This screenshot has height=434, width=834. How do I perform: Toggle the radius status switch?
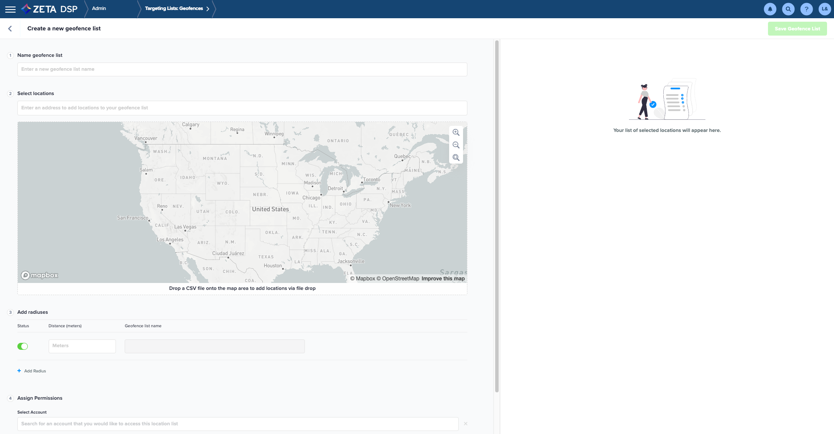[23, 346]
